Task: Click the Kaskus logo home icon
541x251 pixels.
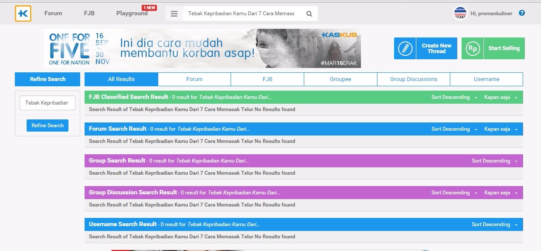Action: click(23, 14)
